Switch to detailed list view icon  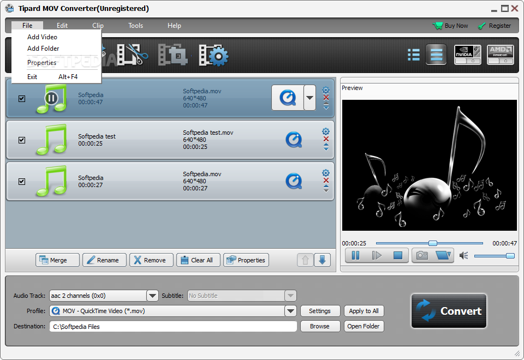coord(414,55)
